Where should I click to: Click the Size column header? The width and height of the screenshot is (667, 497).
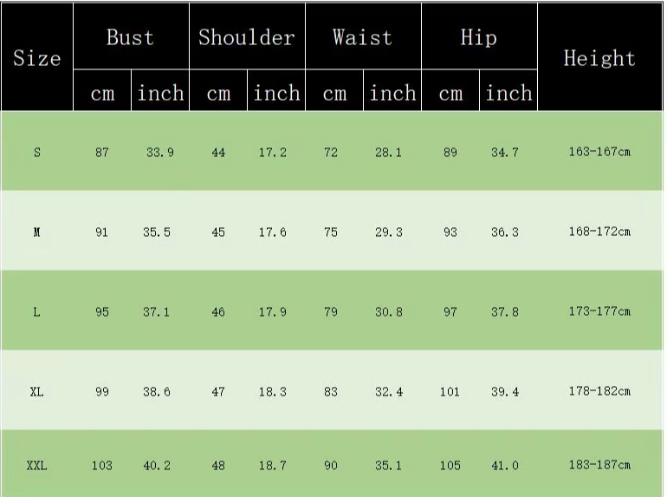(37, 57)
